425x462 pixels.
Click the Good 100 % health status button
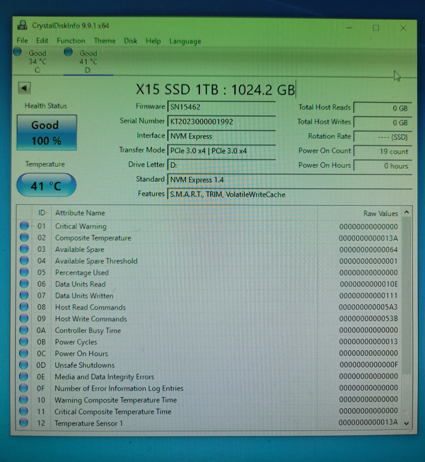[47, 133]
